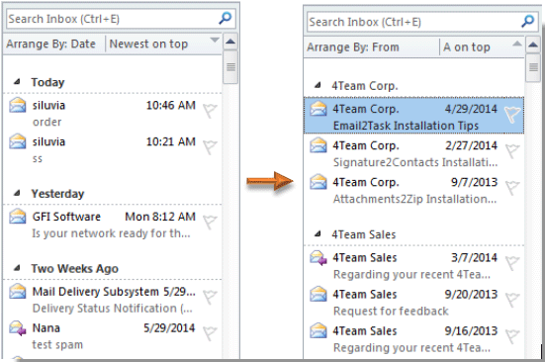545x362 pixels.
Task: Flag the 2/27/2014 4Team Corp. email
Action: click(x=512, y=151)
